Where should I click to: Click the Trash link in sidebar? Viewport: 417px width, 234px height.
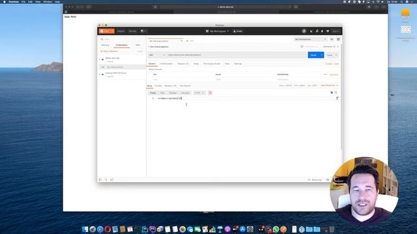coord(140,51)
